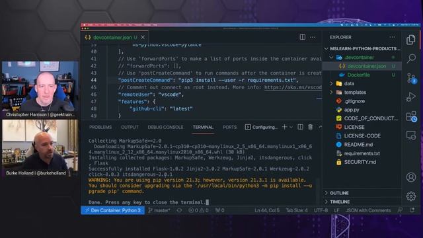This screenshot has height=238, width=423.
Task: Open app.py in the explorer
Action: pos(362,110)
